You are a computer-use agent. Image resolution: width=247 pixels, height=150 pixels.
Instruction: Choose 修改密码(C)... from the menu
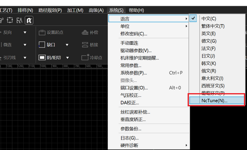(149, 34)
